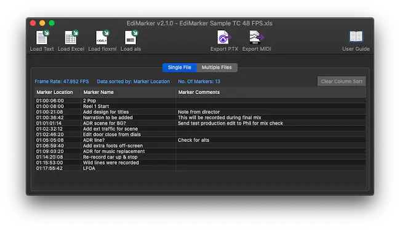Viewport: 400px width, 230px height.
Task: Select the 'ADR line?' marker name
Action: coord(94,140)
